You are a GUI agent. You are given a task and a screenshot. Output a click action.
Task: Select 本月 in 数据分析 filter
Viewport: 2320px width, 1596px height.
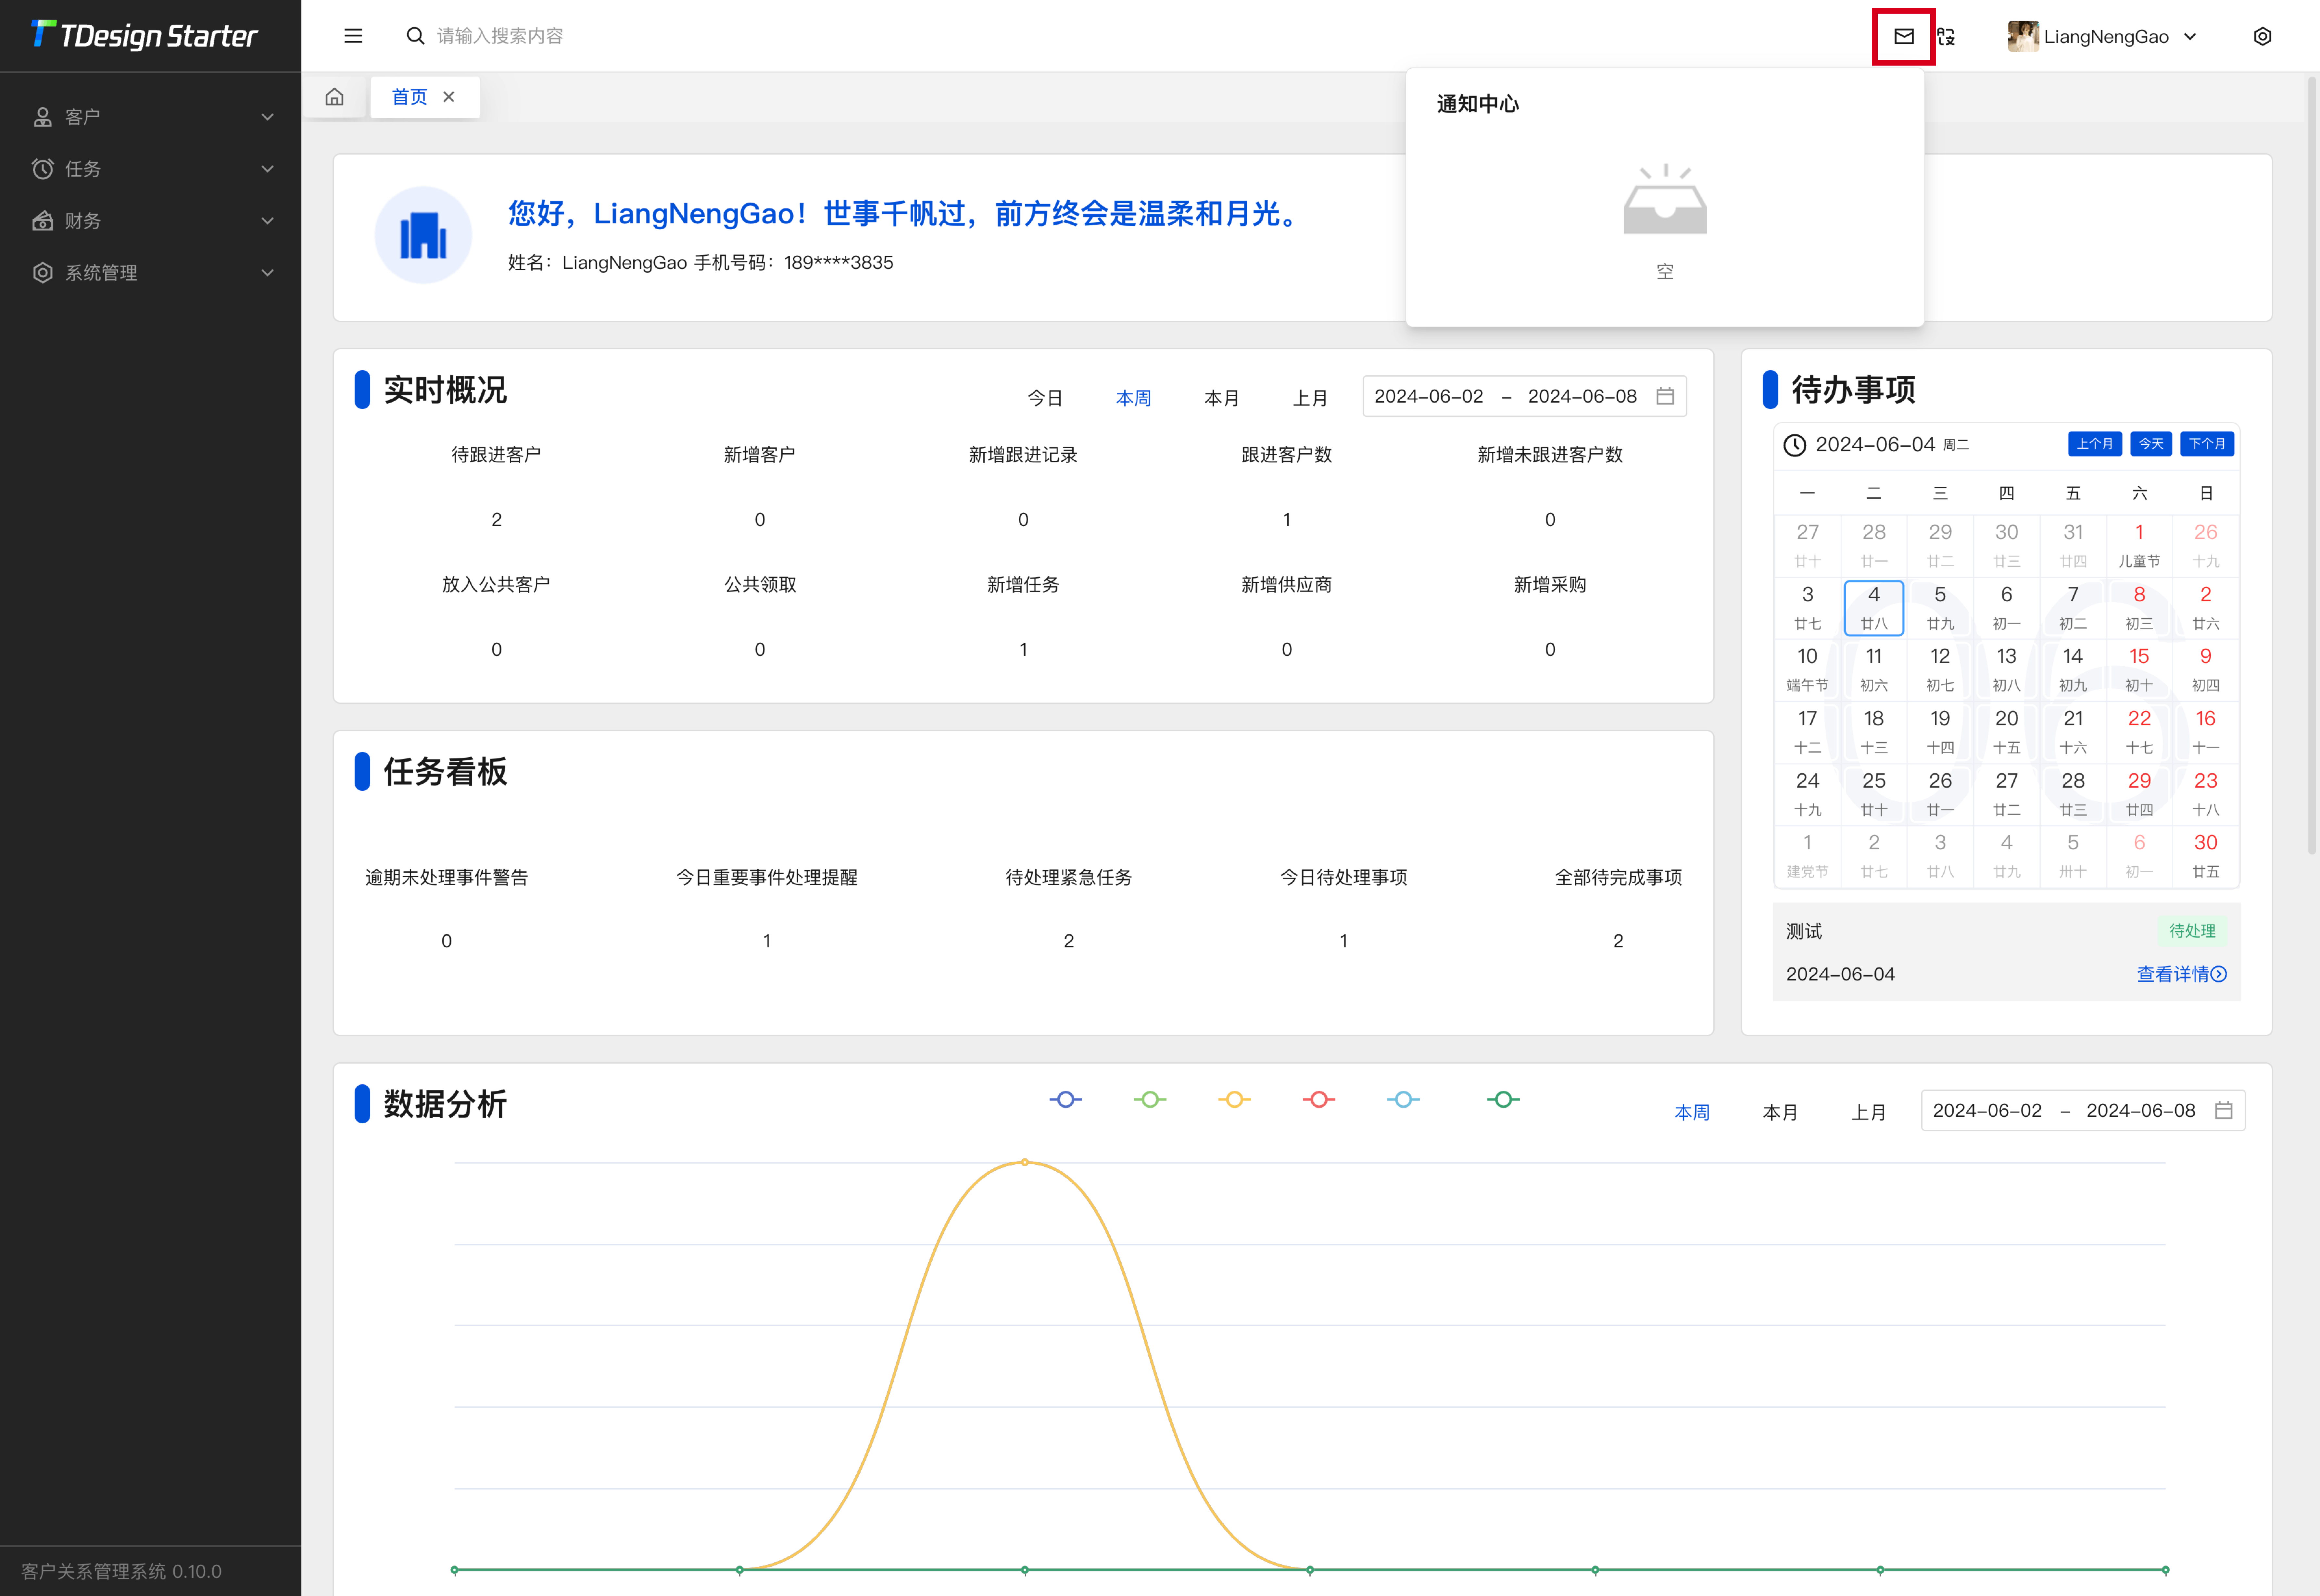coord(1780,1112)
